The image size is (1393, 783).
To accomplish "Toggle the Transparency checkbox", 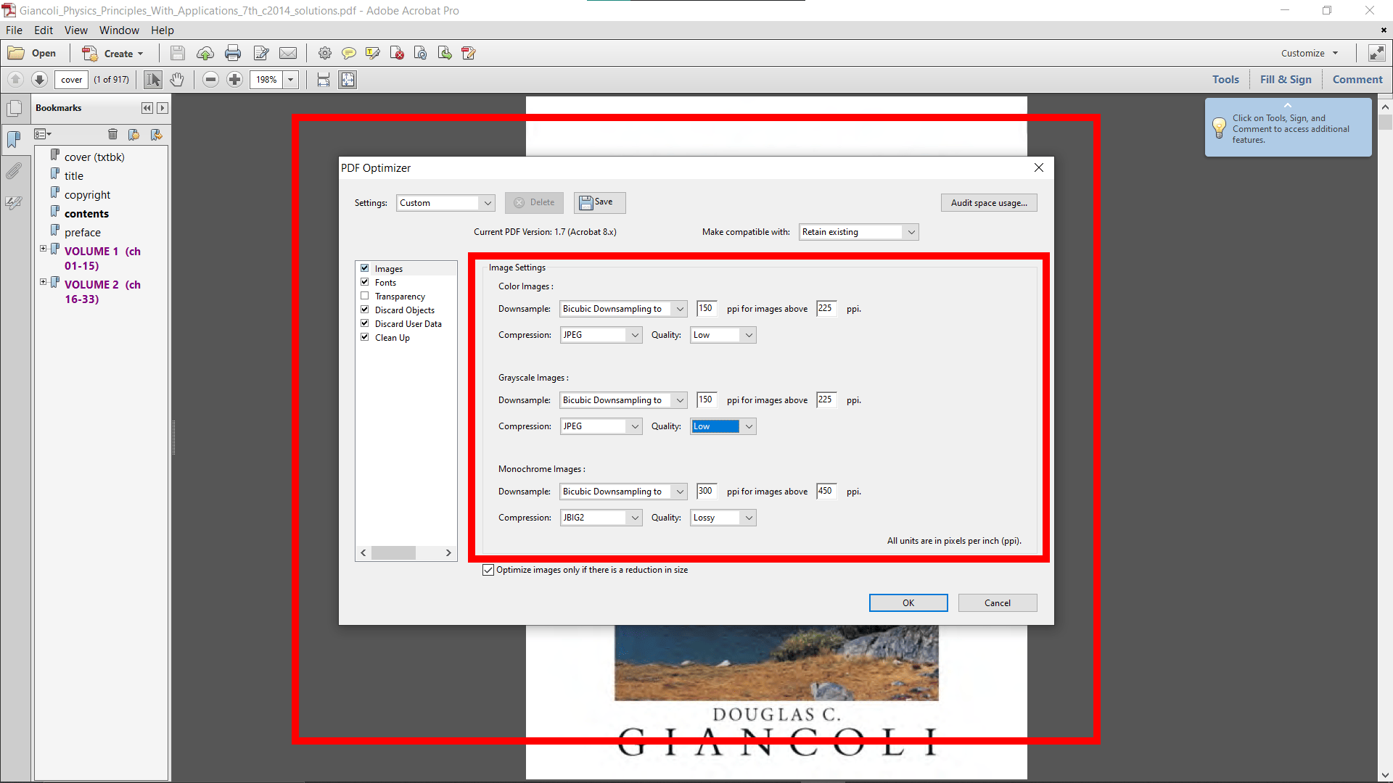I will [364, 295].
